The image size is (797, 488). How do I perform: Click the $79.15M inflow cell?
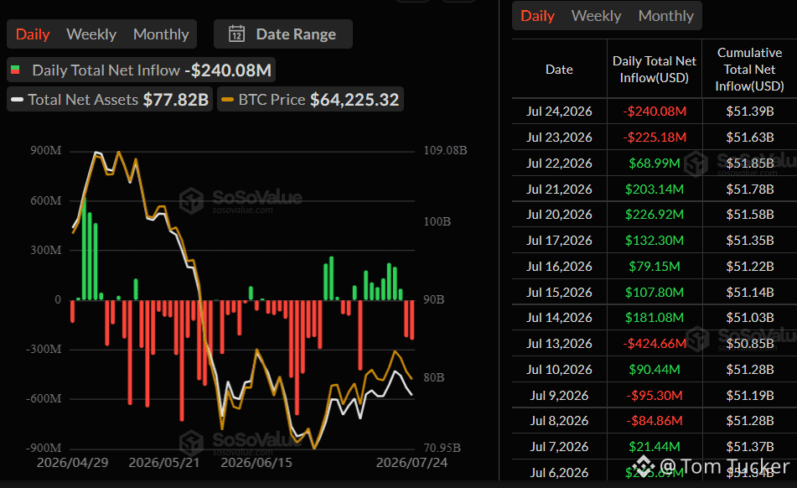(x=655, y=266)
